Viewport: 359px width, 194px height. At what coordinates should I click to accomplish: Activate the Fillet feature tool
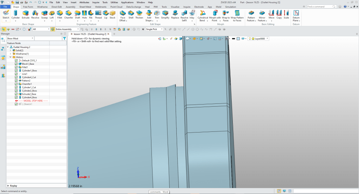(60, 14)
